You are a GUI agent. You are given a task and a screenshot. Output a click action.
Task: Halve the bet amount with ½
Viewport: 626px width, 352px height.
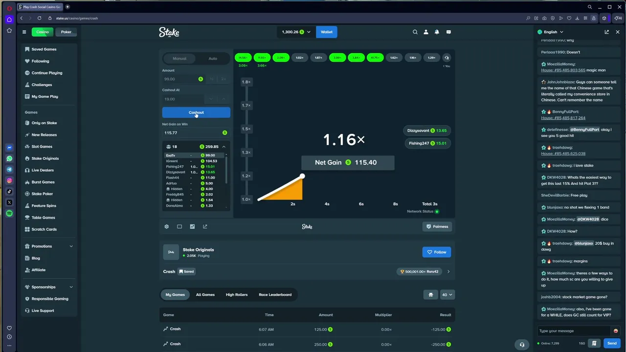pos(212,79)
